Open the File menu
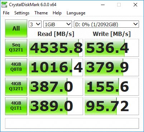 tap(6, 13)
